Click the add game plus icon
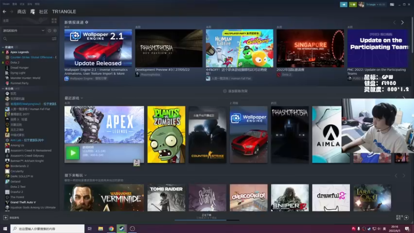414x233 pixels. tap(6, 217)
